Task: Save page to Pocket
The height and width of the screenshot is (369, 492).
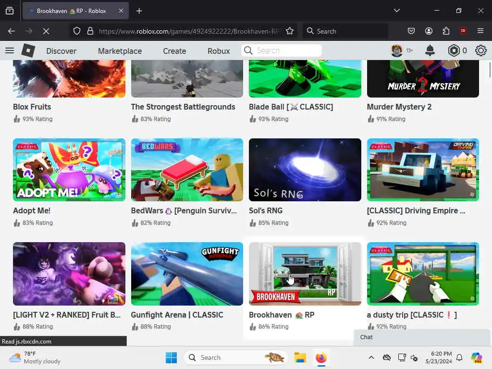Action: [411, 31]
